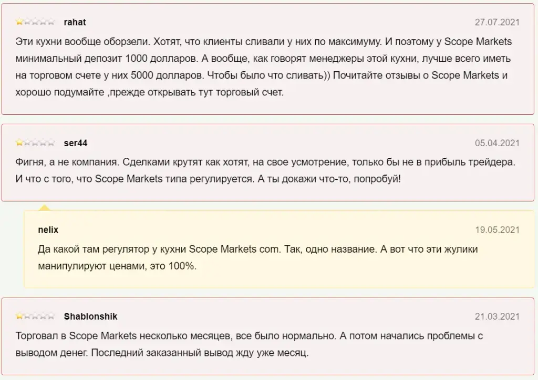The image size is (538, 380).
Task: Open the nelix user profile
Action: pos(48,230)
